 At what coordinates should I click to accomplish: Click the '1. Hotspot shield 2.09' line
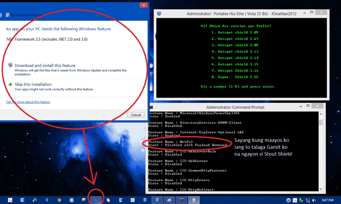pyautogui.click(x=235, y=32)
